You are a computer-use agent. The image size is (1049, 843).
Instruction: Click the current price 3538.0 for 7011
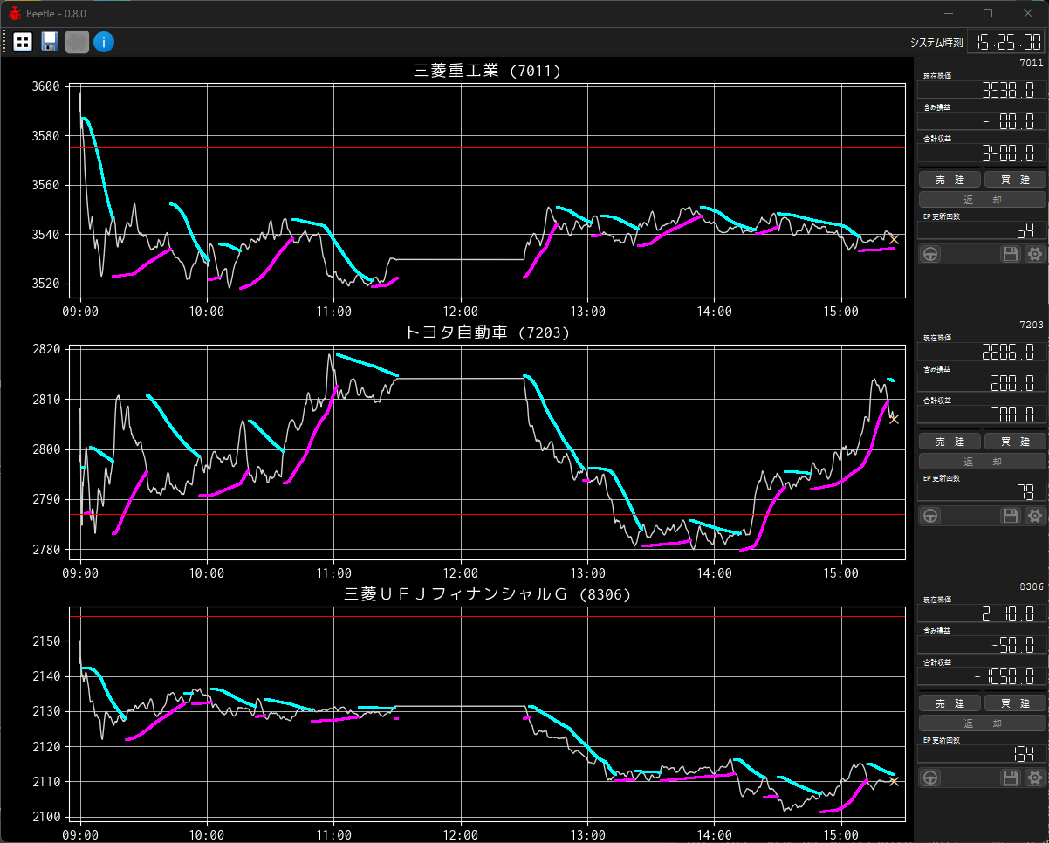(983, 90)
